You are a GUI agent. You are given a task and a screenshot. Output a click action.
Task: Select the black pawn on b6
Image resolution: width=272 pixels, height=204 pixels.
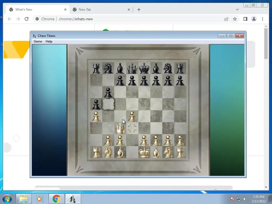(108, 93)
